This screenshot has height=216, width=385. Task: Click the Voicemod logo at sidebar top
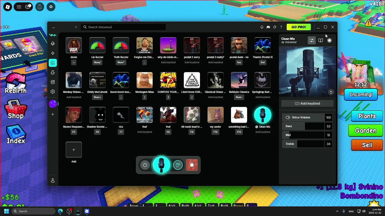point(53,35)
